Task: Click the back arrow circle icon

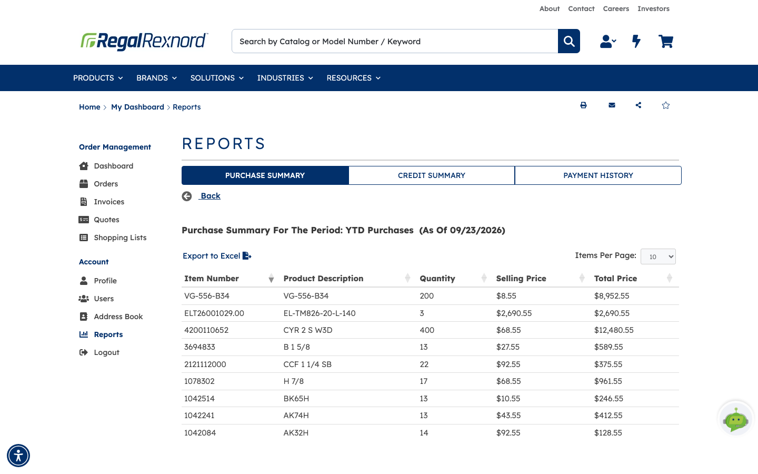Action: tap(187, 196)
